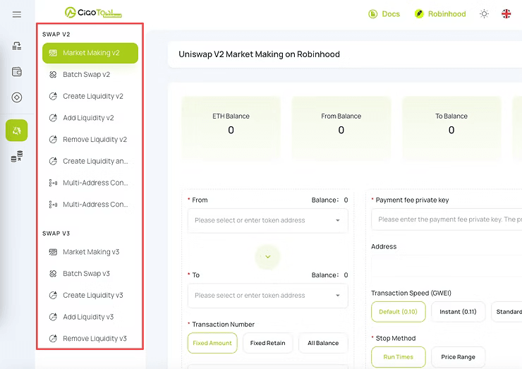Toggle light theme sun icon
The width and height of the screenshot is (522, 369).
coord(484,14)
